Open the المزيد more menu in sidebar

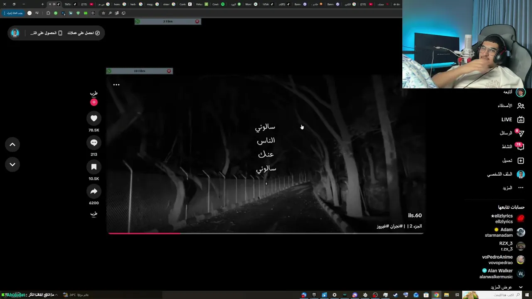tap(513, 188)
